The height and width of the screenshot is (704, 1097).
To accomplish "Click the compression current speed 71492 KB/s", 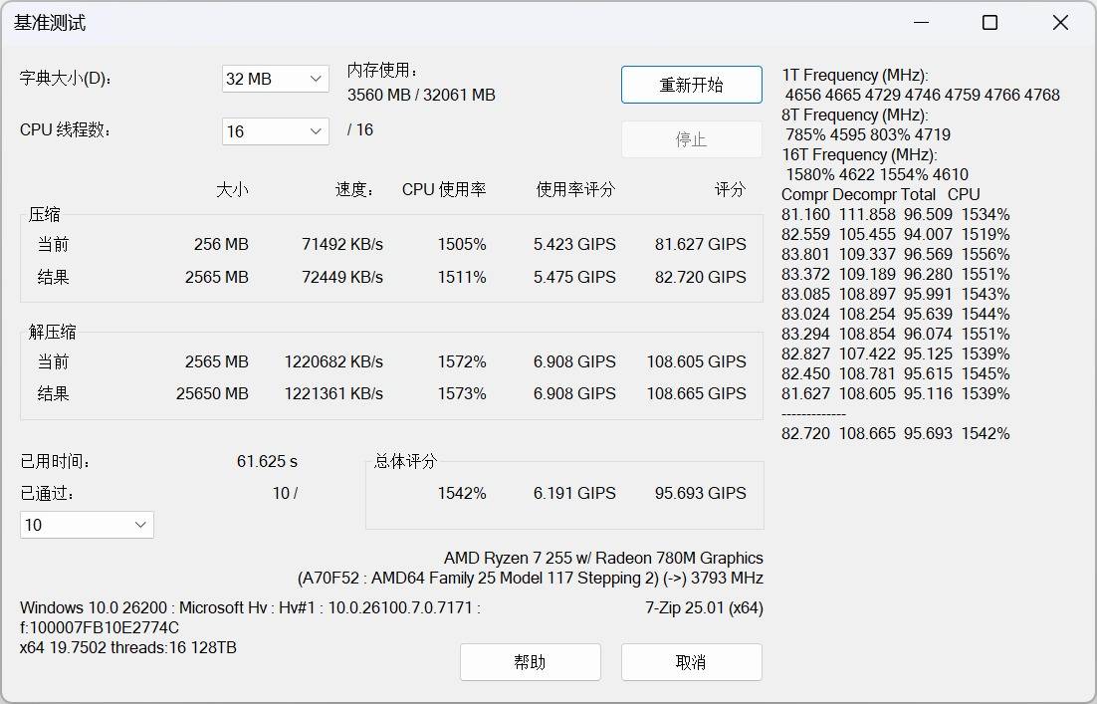I will (x=342, y=244).
